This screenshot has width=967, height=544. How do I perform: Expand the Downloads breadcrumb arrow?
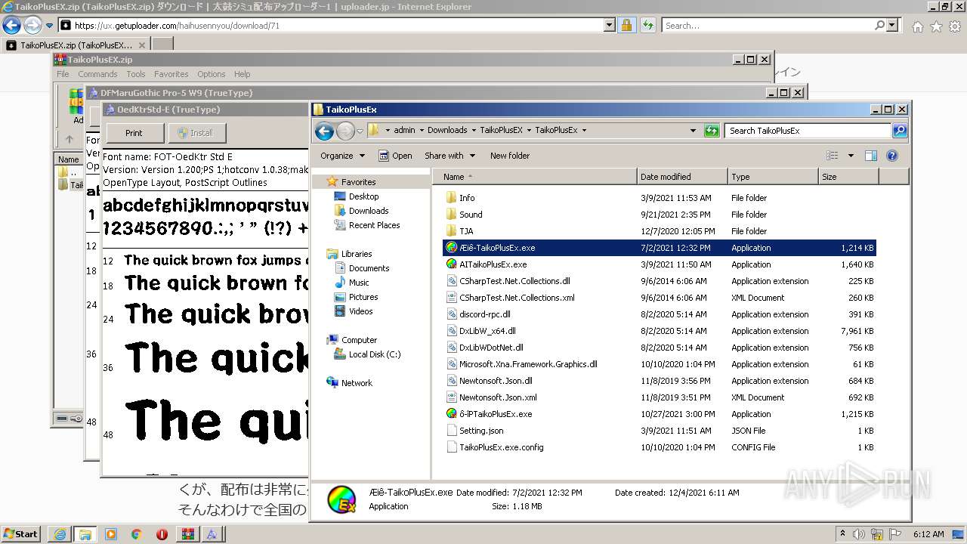pos(474,130)
